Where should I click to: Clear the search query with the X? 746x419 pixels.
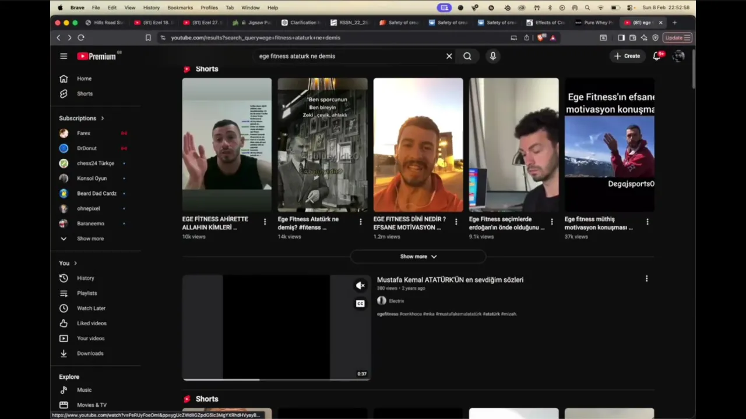click(449, 56)
